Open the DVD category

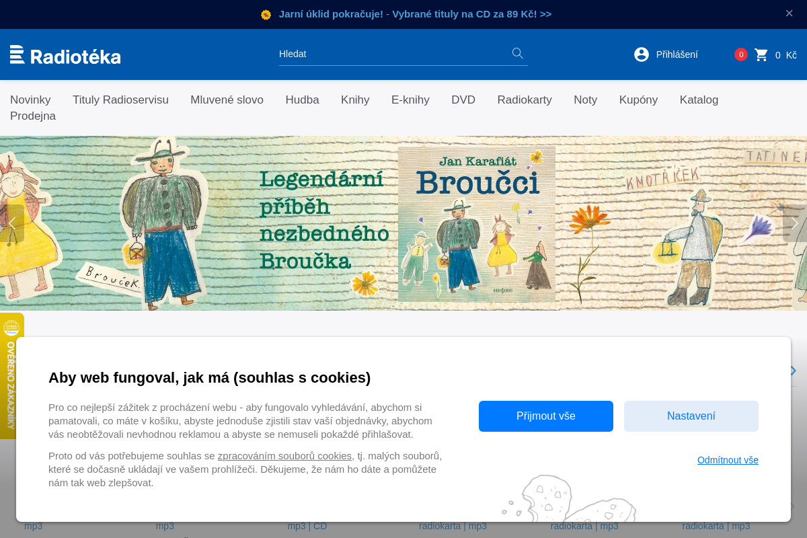[x=463, y=100]
